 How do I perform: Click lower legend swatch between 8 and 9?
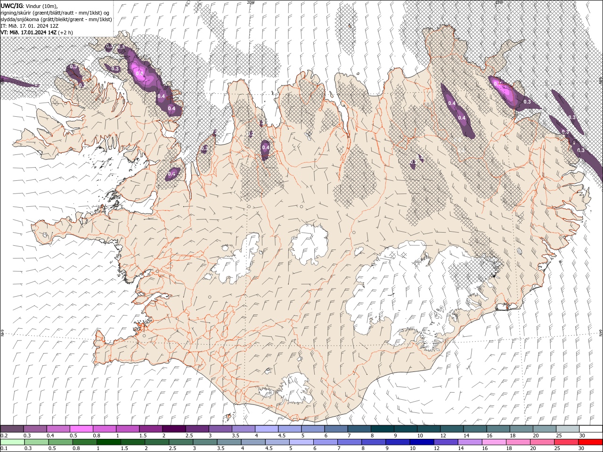[x=373, y=442]
